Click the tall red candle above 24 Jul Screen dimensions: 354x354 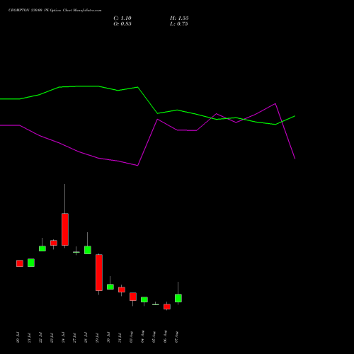(x=65, y=229)
